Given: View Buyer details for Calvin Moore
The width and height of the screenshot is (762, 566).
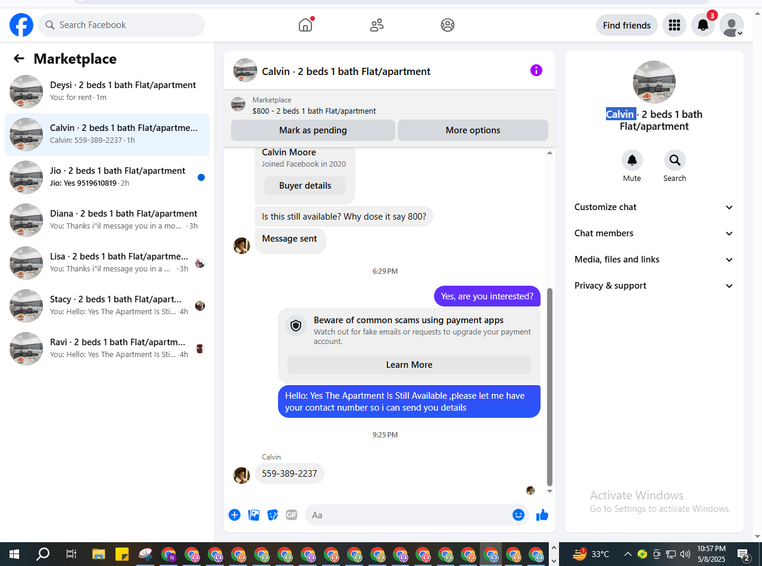Looking at the screenshot, I should [305, 186].
